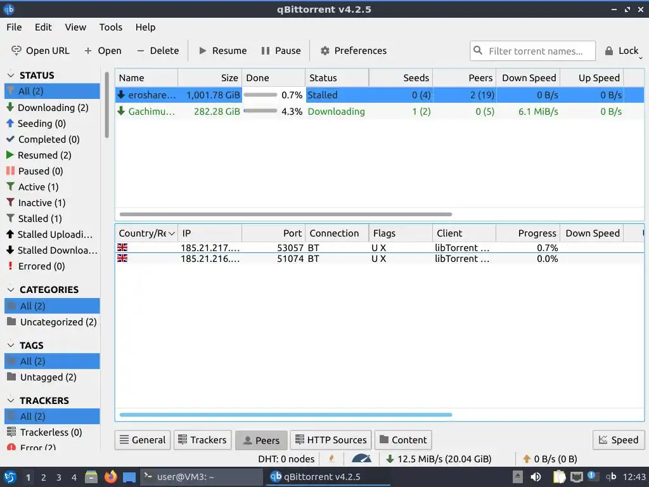Click the Resume play icon
Viewport: 649px width, 487px height.
(202, 51)
